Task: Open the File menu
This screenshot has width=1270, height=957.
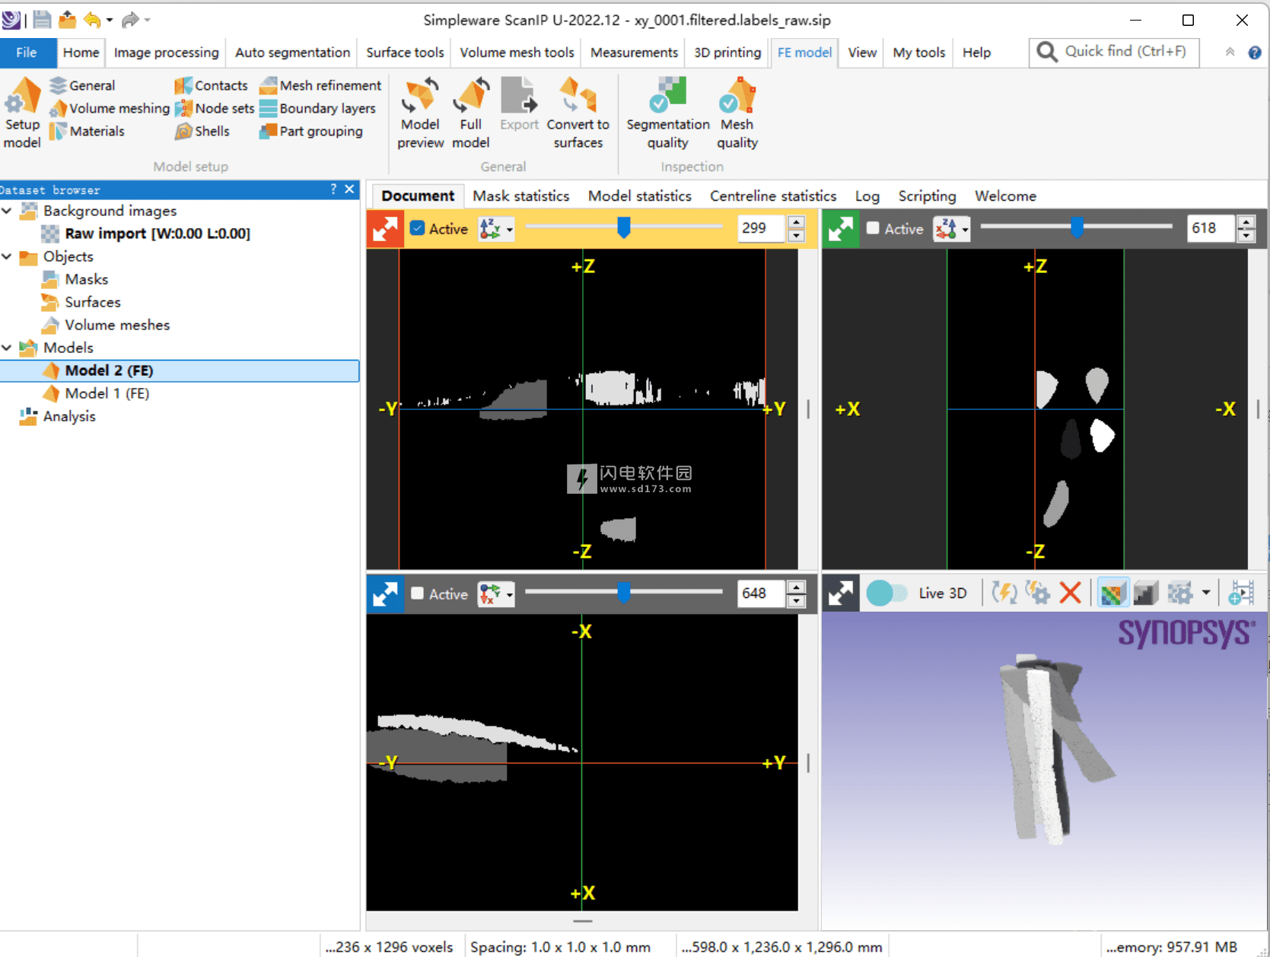Action: pos(27,52)
